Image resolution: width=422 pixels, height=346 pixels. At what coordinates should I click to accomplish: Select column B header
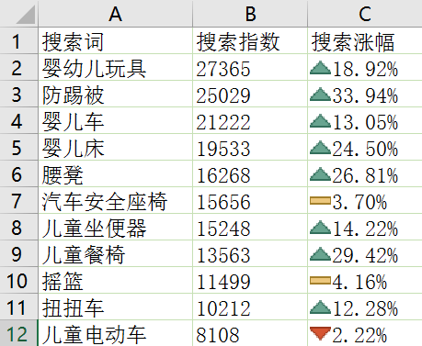pyautogui.click(x=250, y=14)
